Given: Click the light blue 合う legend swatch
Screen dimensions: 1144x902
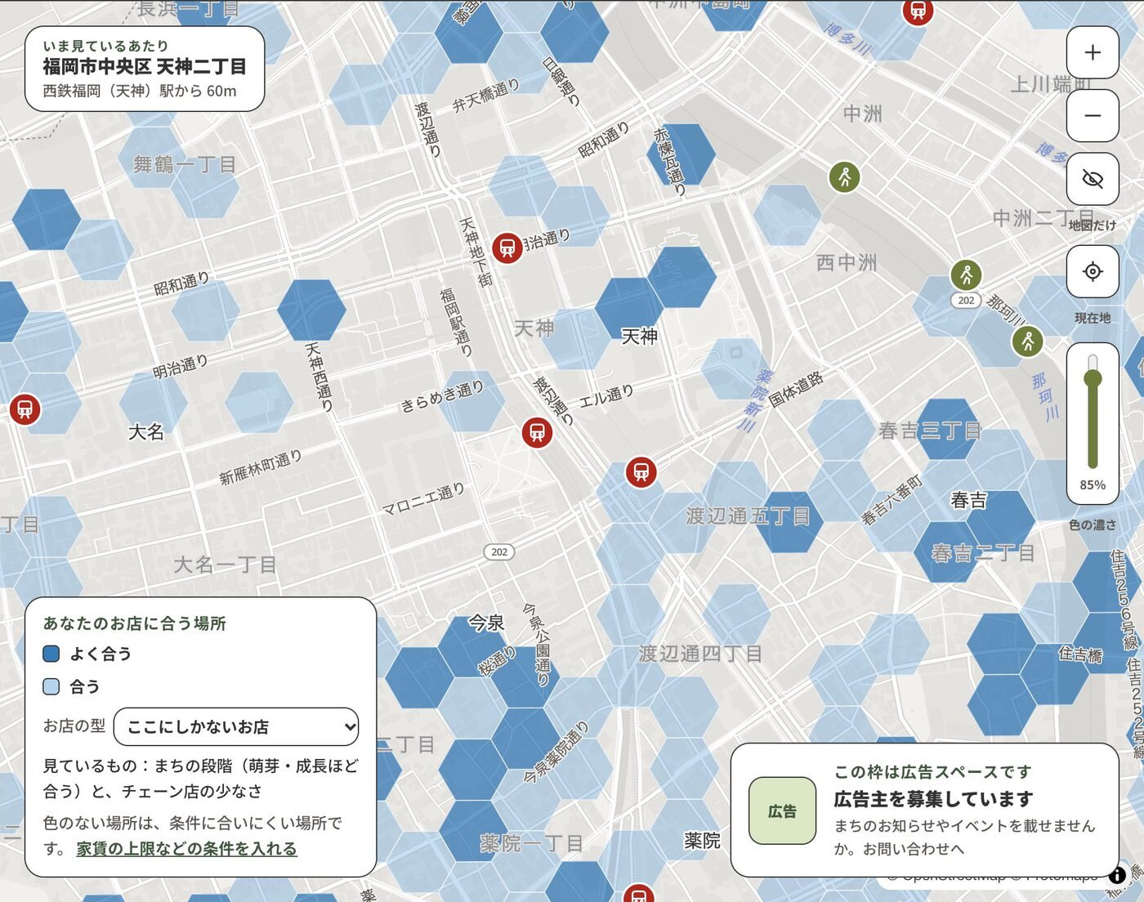Looking at the screenshot, I should tap(51, 686).
